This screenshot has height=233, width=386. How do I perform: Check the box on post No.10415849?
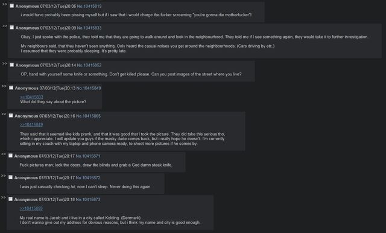pyautogui.click(x=11, y=88)
